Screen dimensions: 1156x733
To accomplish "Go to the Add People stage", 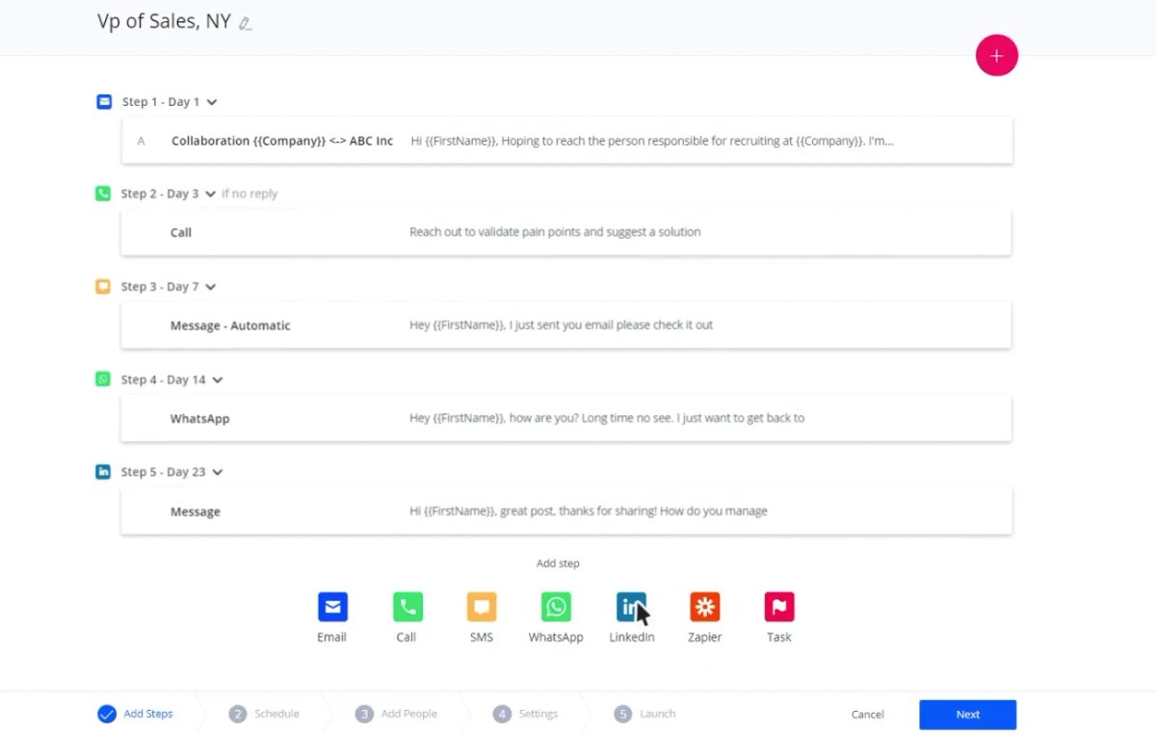I will coord(396,714).
